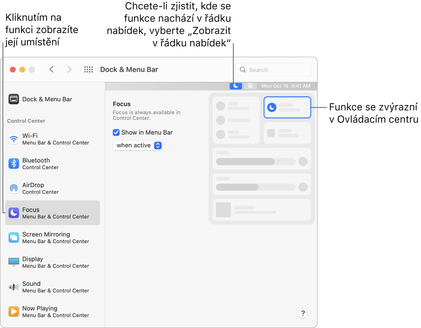Image resolution: width=421 pixels, height=328 pixels.
Task: Click the Focus moon icon in menu bar preview
Action: tap(236, 86)
